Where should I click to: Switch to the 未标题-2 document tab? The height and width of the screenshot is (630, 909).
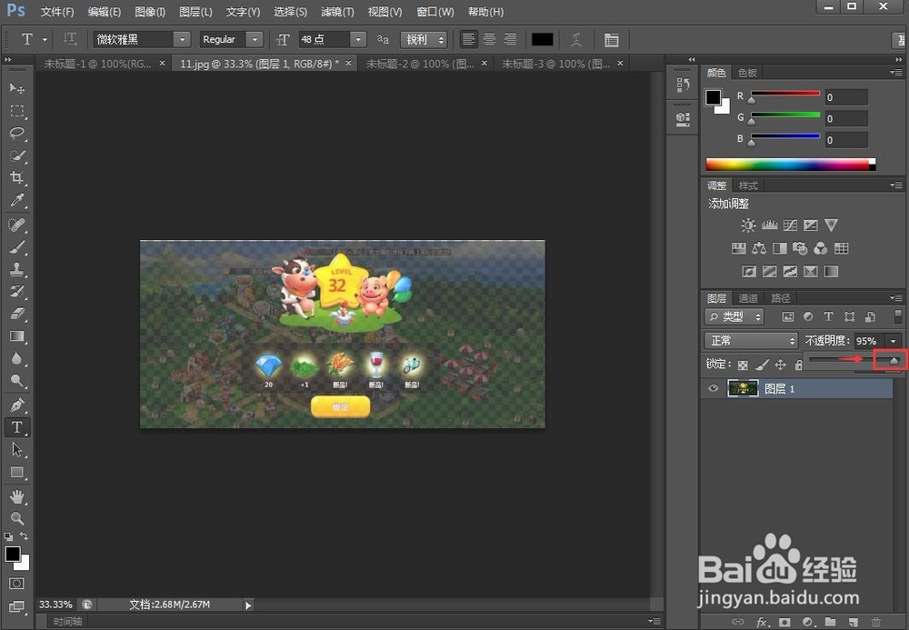coord(420,64)
